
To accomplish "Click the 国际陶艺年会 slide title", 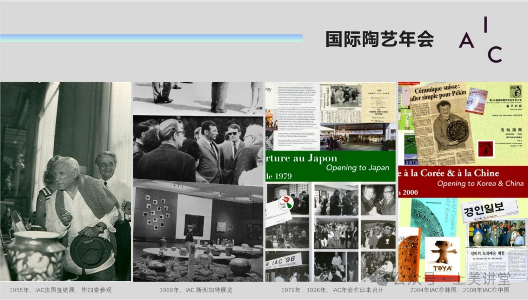I will (x=379, y=39).
